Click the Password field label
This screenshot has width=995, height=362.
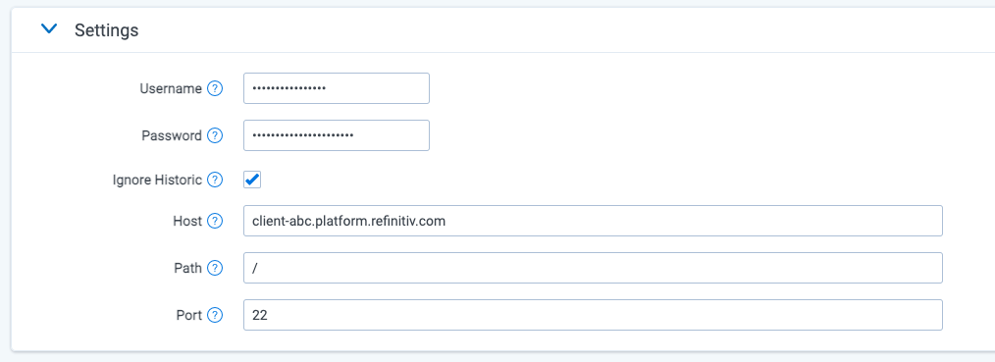pos(172,135)
